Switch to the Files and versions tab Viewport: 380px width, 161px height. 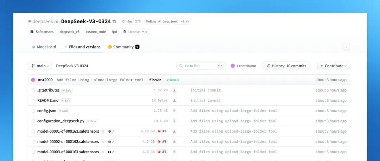[82, 47]
